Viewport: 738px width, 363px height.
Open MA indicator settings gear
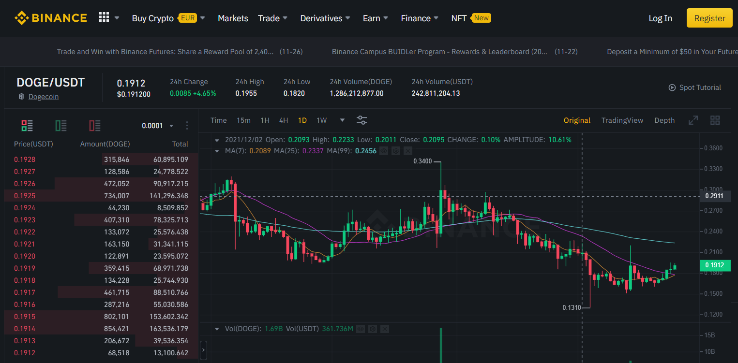click(x=396, y=151)
